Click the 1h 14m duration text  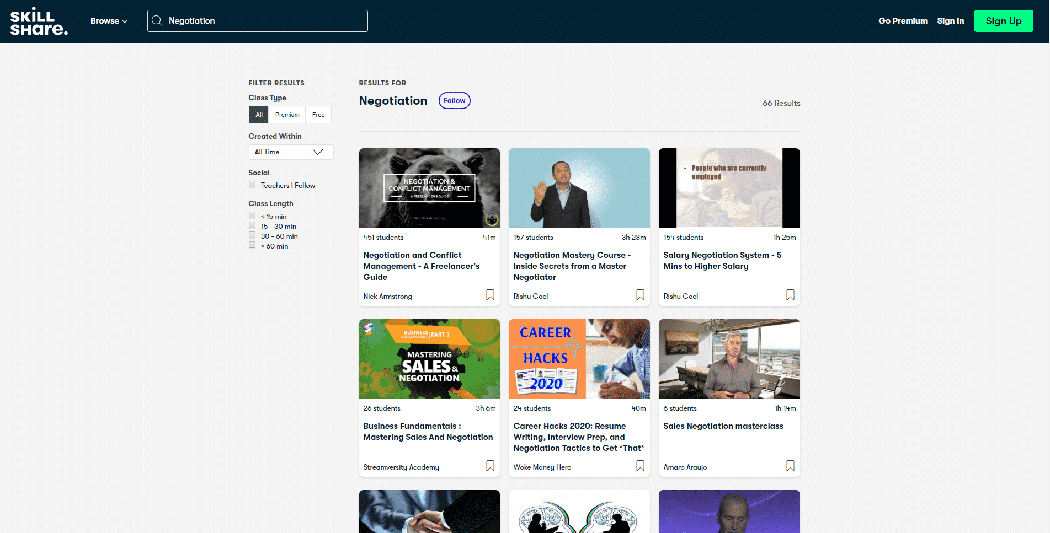(x=785, y=408)
